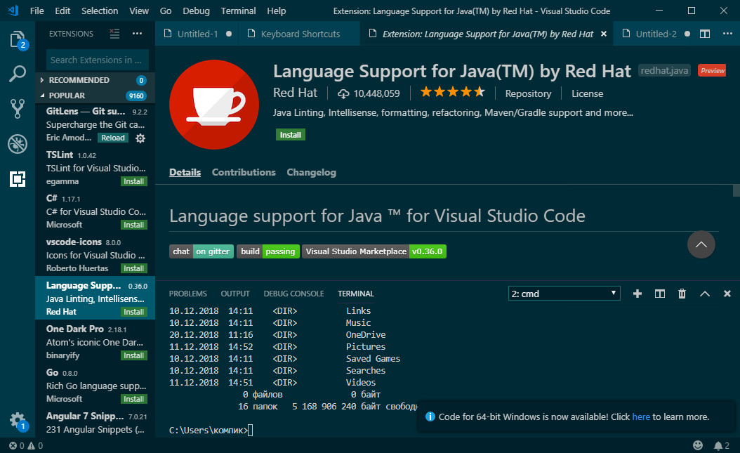Image resolution: width=740 pixels, height=453 pixels.
Task: Click the scroll-to-top round button
Action: pyautogui.click(x=701, y=244)
